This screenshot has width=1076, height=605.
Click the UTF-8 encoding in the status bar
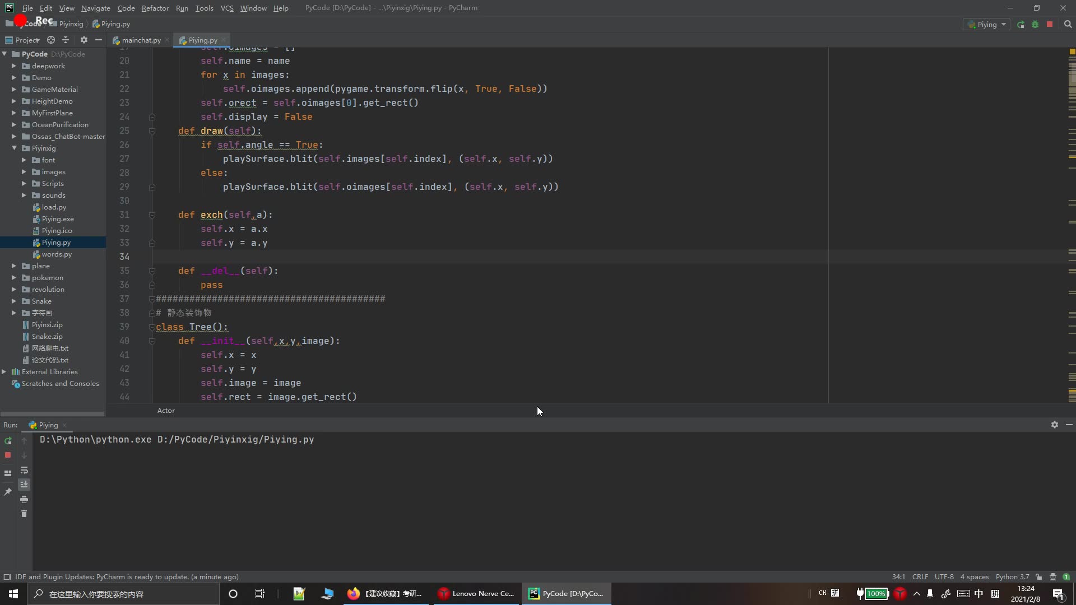tap(944, 577)
